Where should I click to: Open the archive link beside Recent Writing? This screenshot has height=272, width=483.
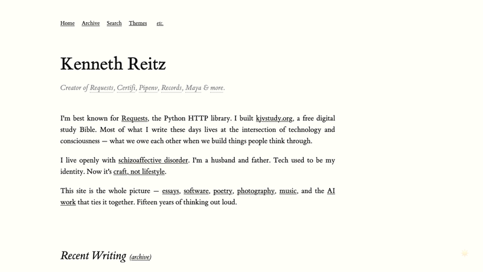[140, 257]
